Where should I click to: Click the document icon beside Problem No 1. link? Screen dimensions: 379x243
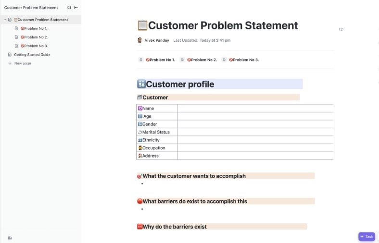(x=141, y=60)
